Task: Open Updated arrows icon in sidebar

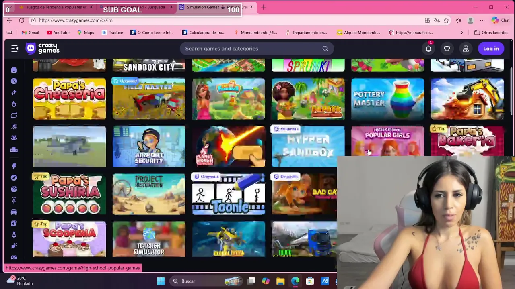Action: point(14,115)
